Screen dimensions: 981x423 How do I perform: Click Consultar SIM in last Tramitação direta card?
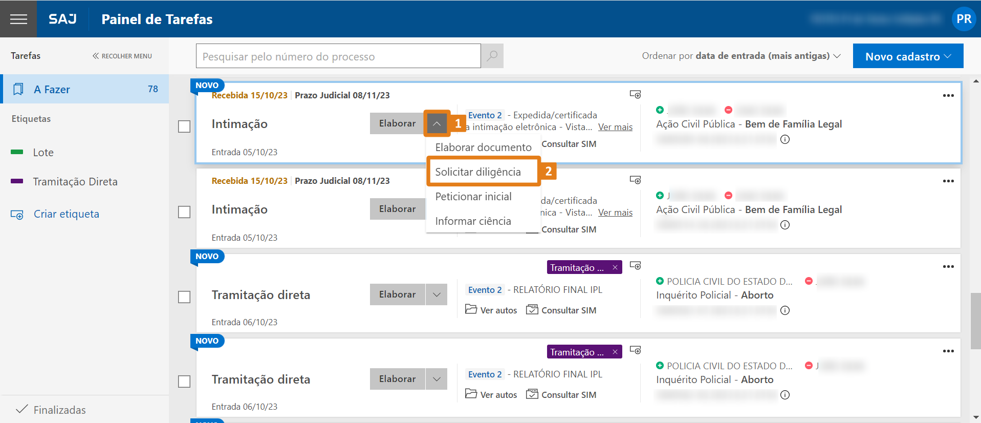(x=561, y=395)
